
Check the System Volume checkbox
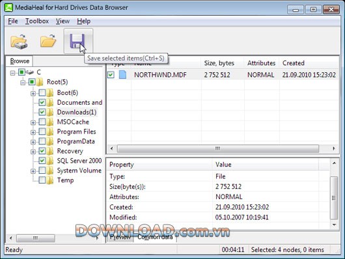pos(42,170)
